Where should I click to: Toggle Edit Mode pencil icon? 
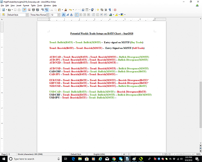24,10
